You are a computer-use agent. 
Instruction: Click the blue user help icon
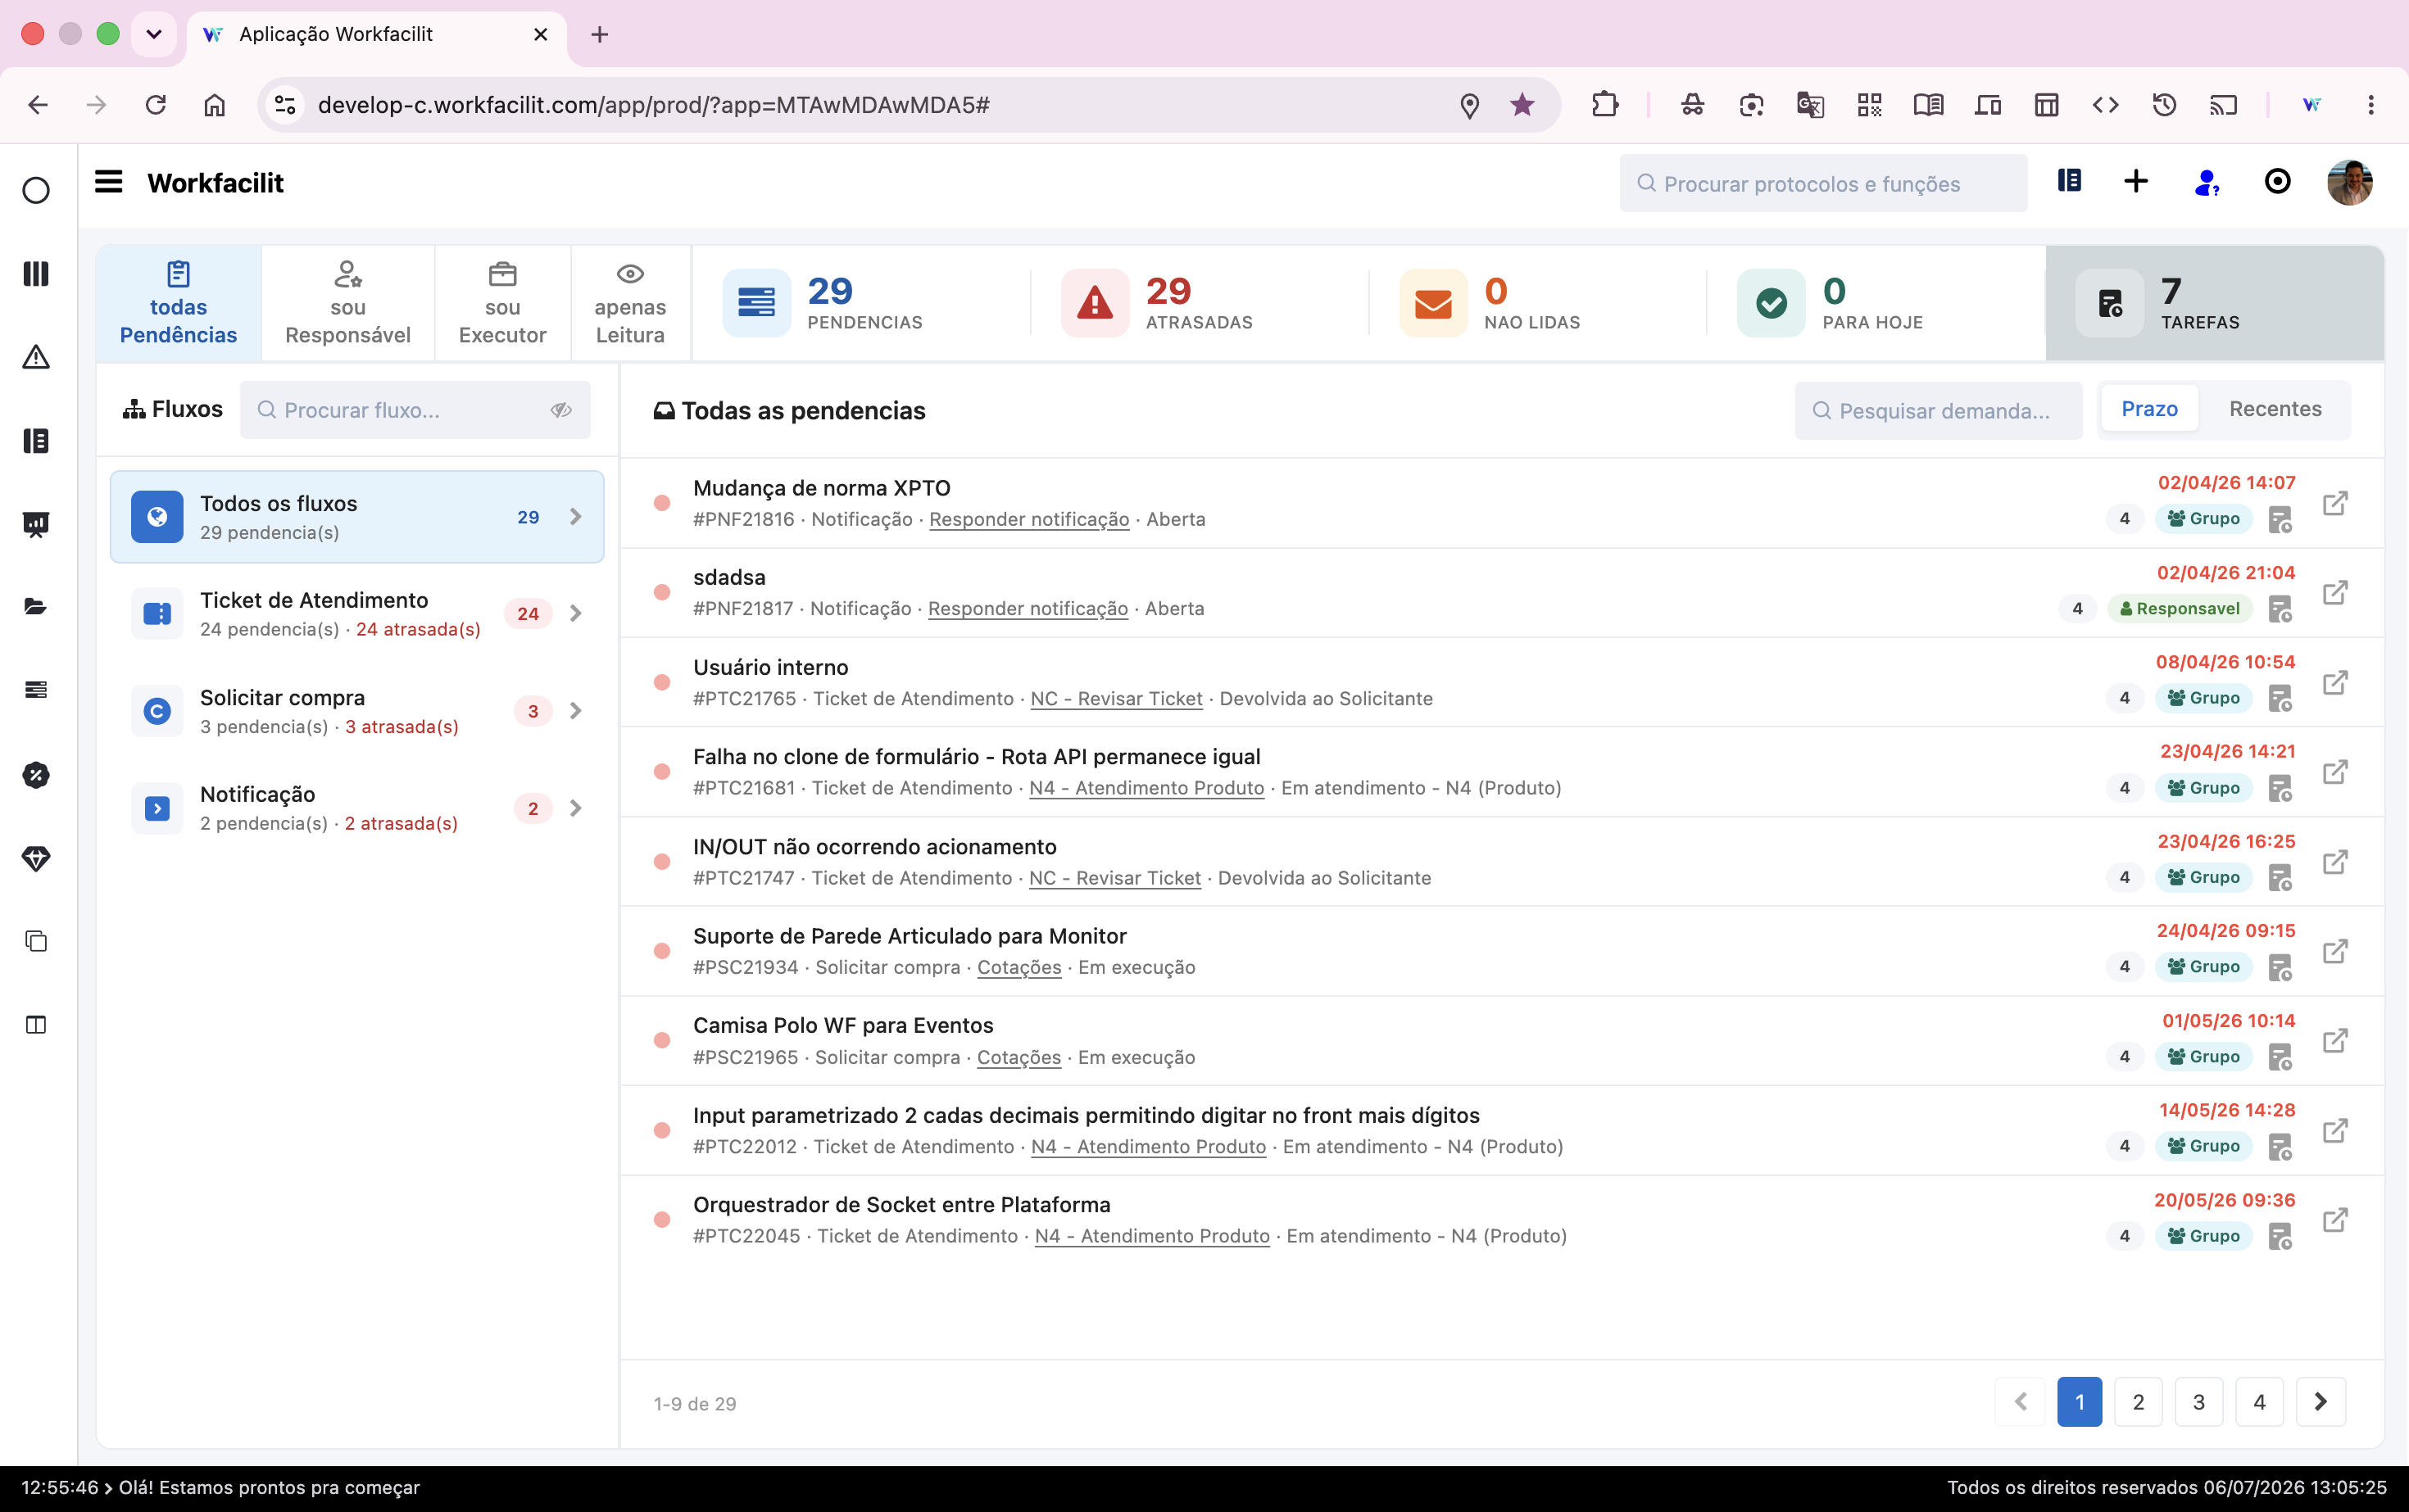click(2206, 182)
